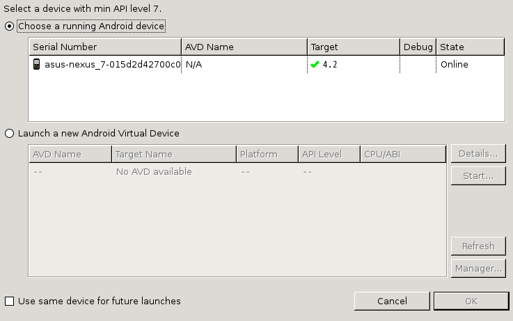Select 'Launch a new Android Virtual Device' radio

pos(9,134)
